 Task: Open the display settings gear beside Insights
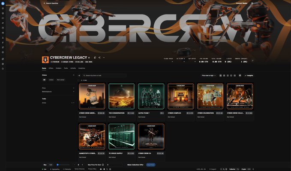[x=240, y=76]
